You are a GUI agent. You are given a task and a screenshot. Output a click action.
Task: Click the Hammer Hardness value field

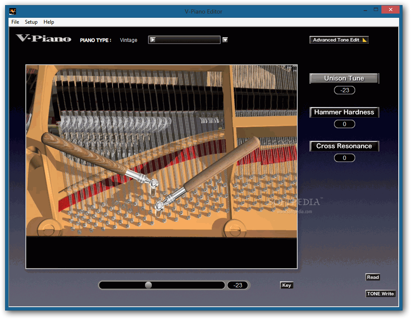(345, 124)
